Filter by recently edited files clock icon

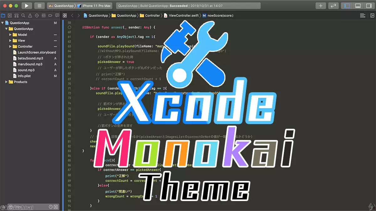(51, 207)
